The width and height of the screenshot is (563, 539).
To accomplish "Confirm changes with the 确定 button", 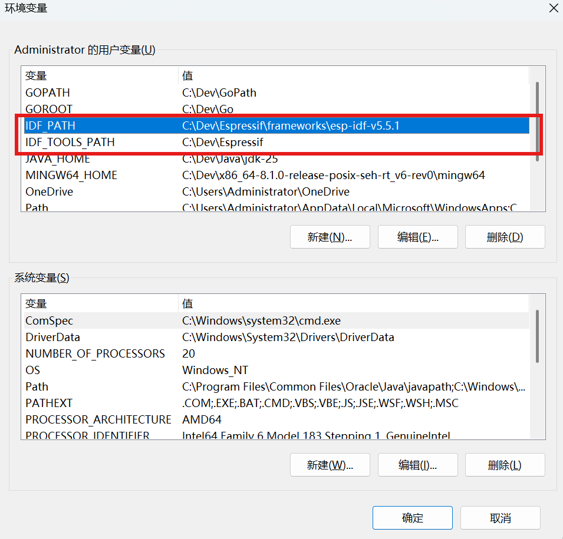I will pos(412,518).
